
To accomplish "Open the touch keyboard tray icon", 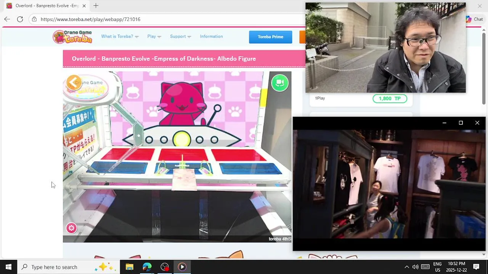I will (425, 267).
